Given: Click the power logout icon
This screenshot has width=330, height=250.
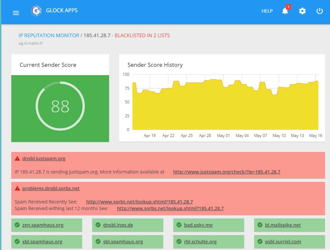Looking at the screenshot, I should tap(319, 11).
